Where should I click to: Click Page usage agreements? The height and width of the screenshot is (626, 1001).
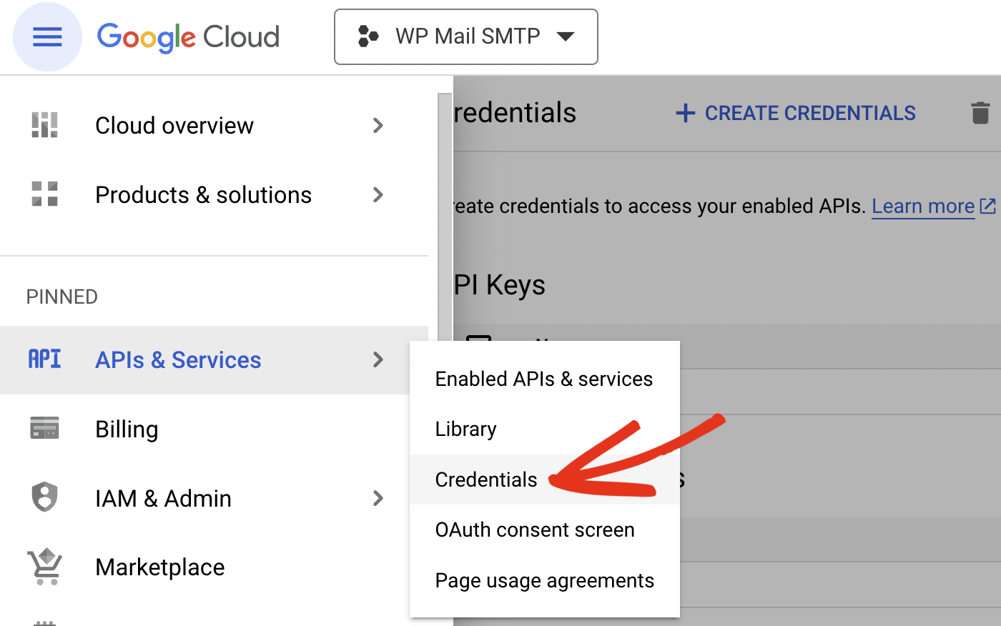545,580
